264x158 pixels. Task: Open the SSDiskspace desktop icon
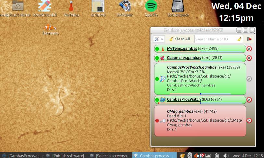pos(178,8)
